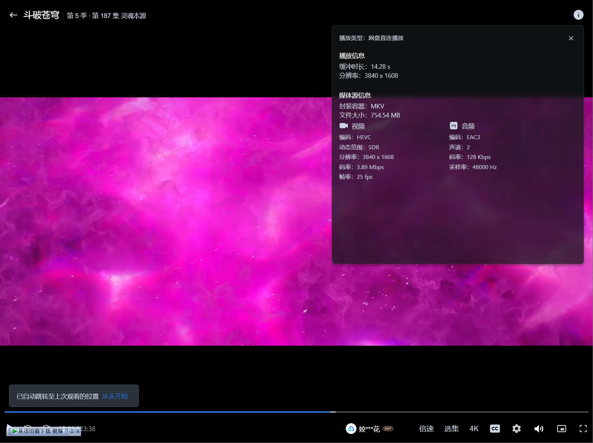The height and width of the screenshot is (443, 593).
Task: Open the 4K quality selector
Action: [x=474, y=429]
